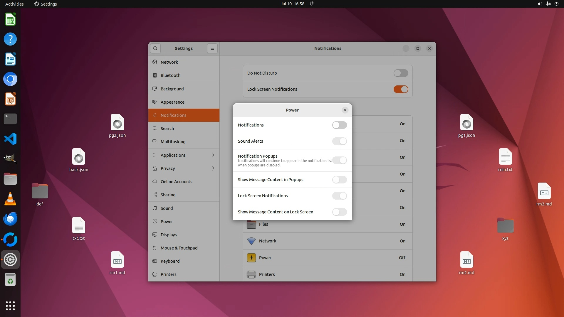Expand Applications submenu chevron
This screenshot has height=317, width=564.
pos(213,155)
